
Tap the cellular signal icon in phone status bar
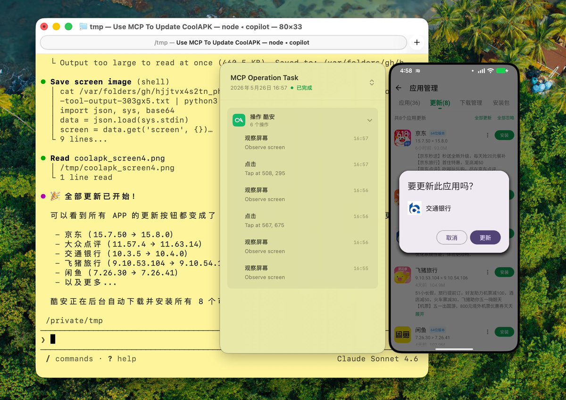coord(481,71)
